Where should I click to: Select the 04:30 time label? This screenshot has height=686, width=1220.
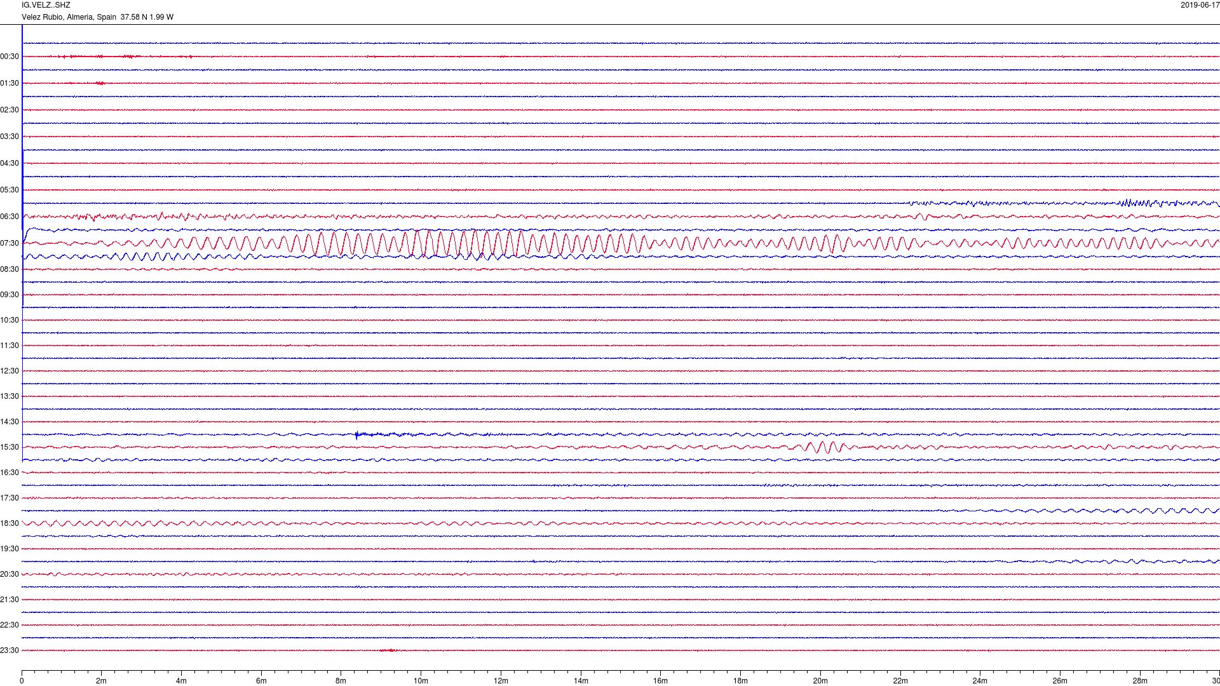click(10, 163)
